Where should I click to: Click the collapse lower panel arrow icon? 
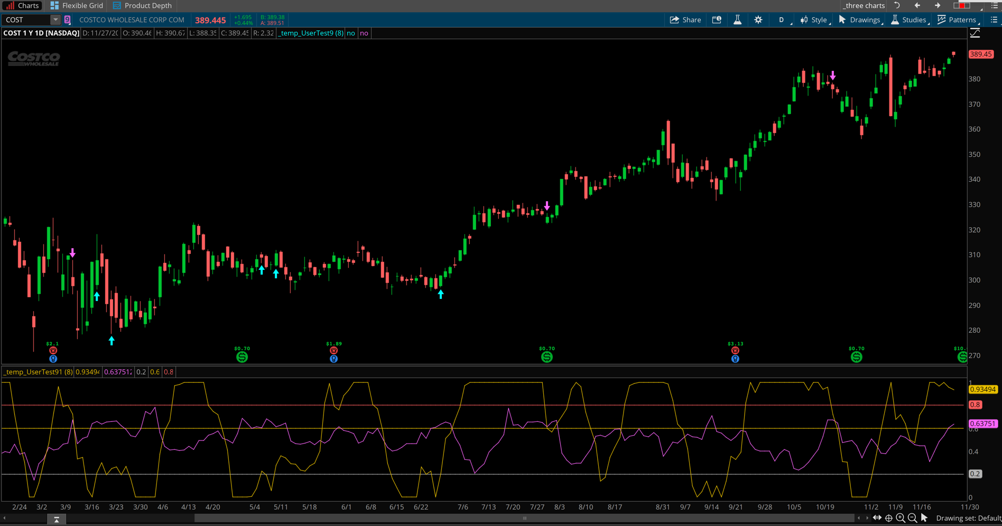(57, 520)
